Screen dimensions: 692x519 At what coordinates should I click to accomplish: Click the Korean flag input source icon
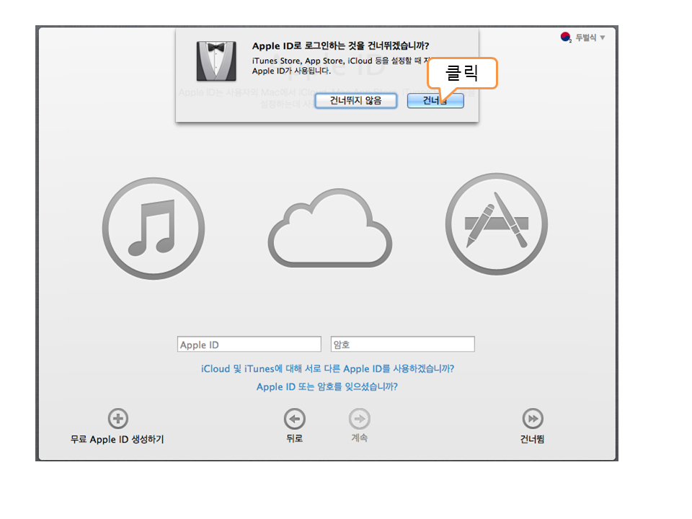566,37
